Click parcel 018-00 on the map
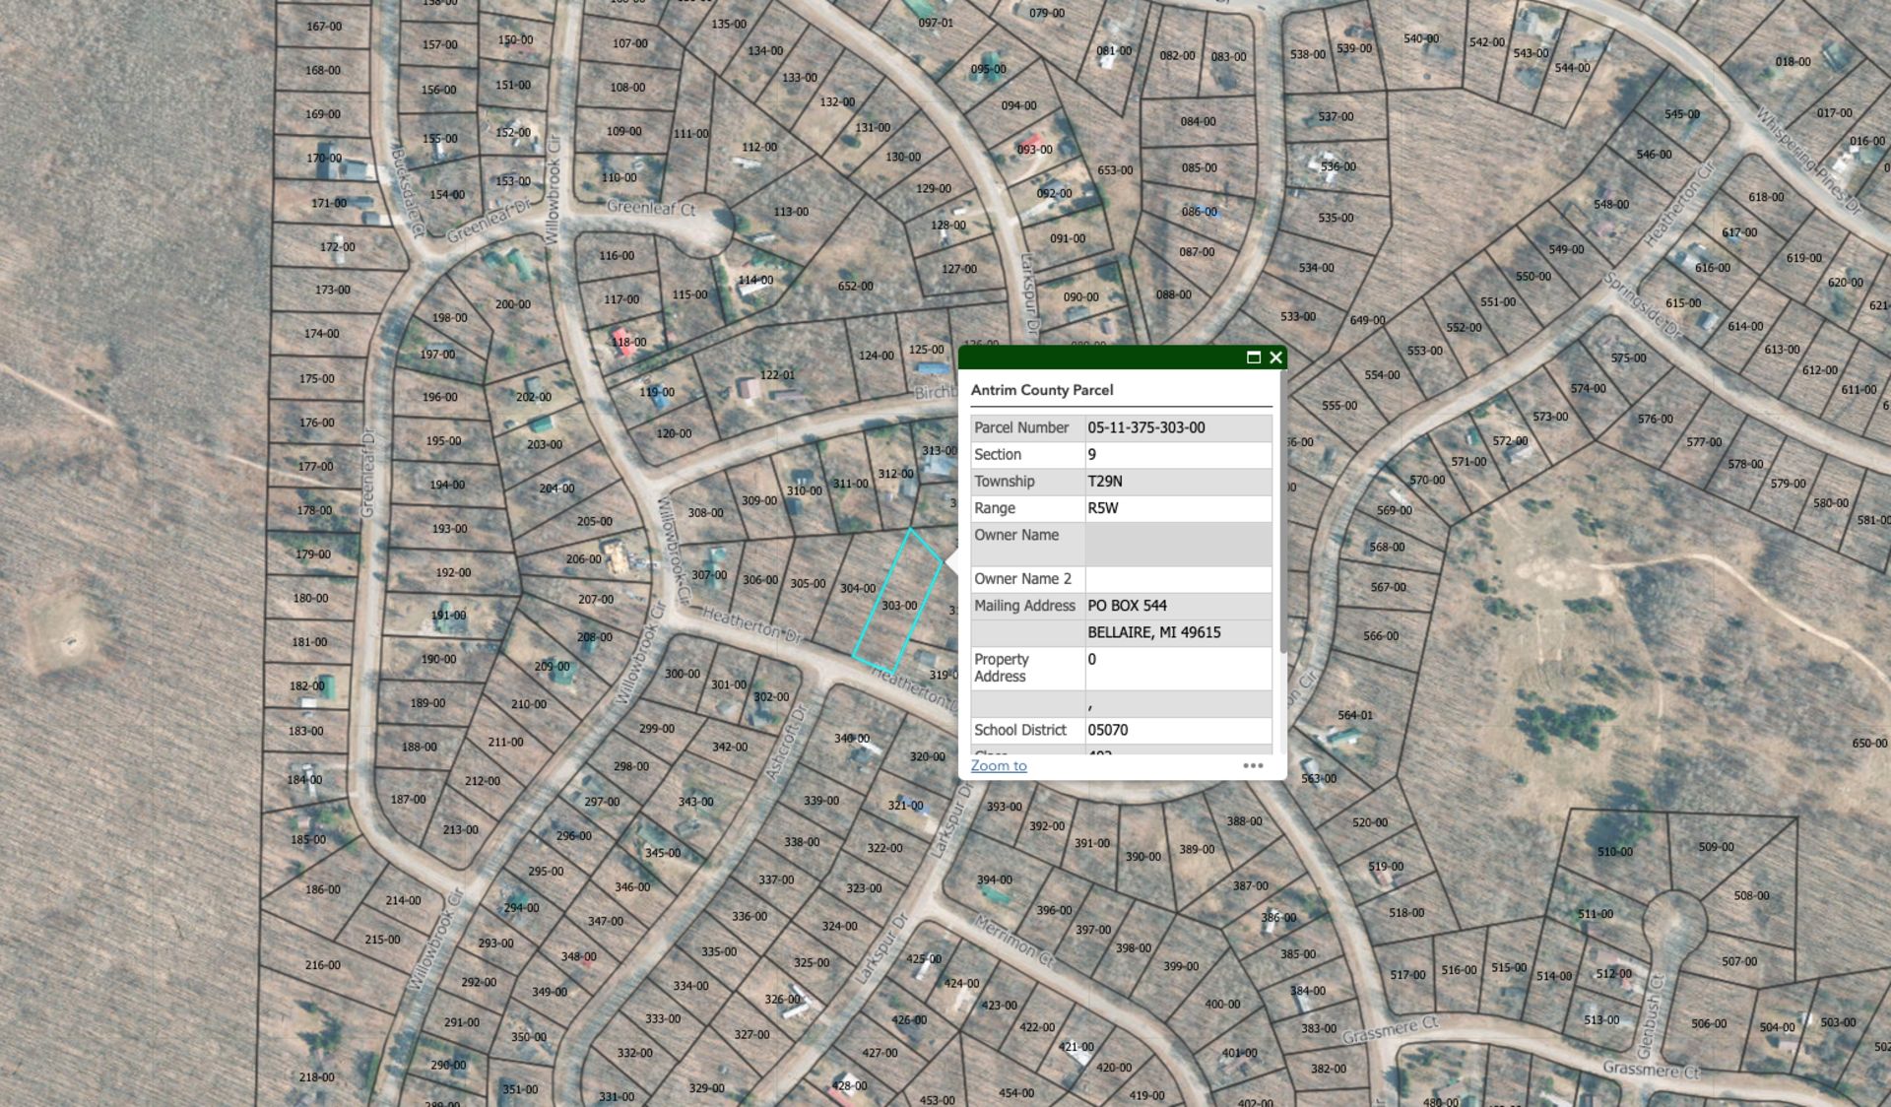This screenshot has height=1107, width=1891. [x=1793, y=61]
